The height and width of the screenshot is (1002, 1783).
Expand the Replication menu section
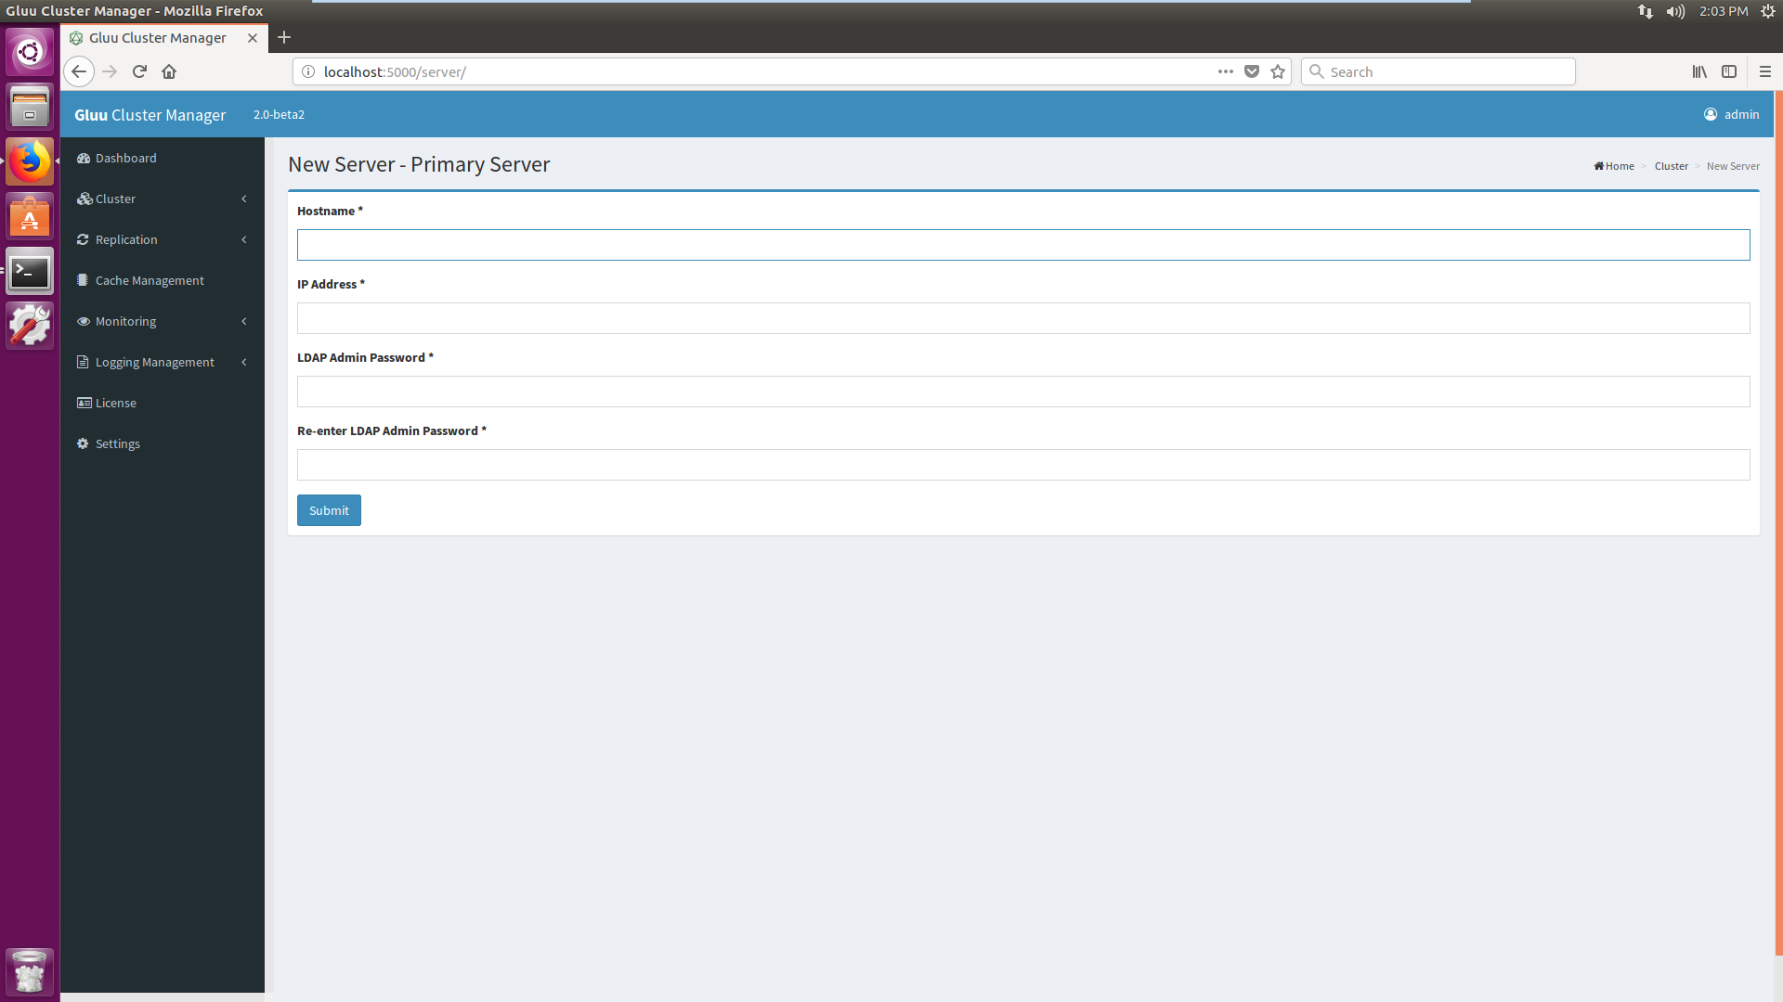point(163,238)
